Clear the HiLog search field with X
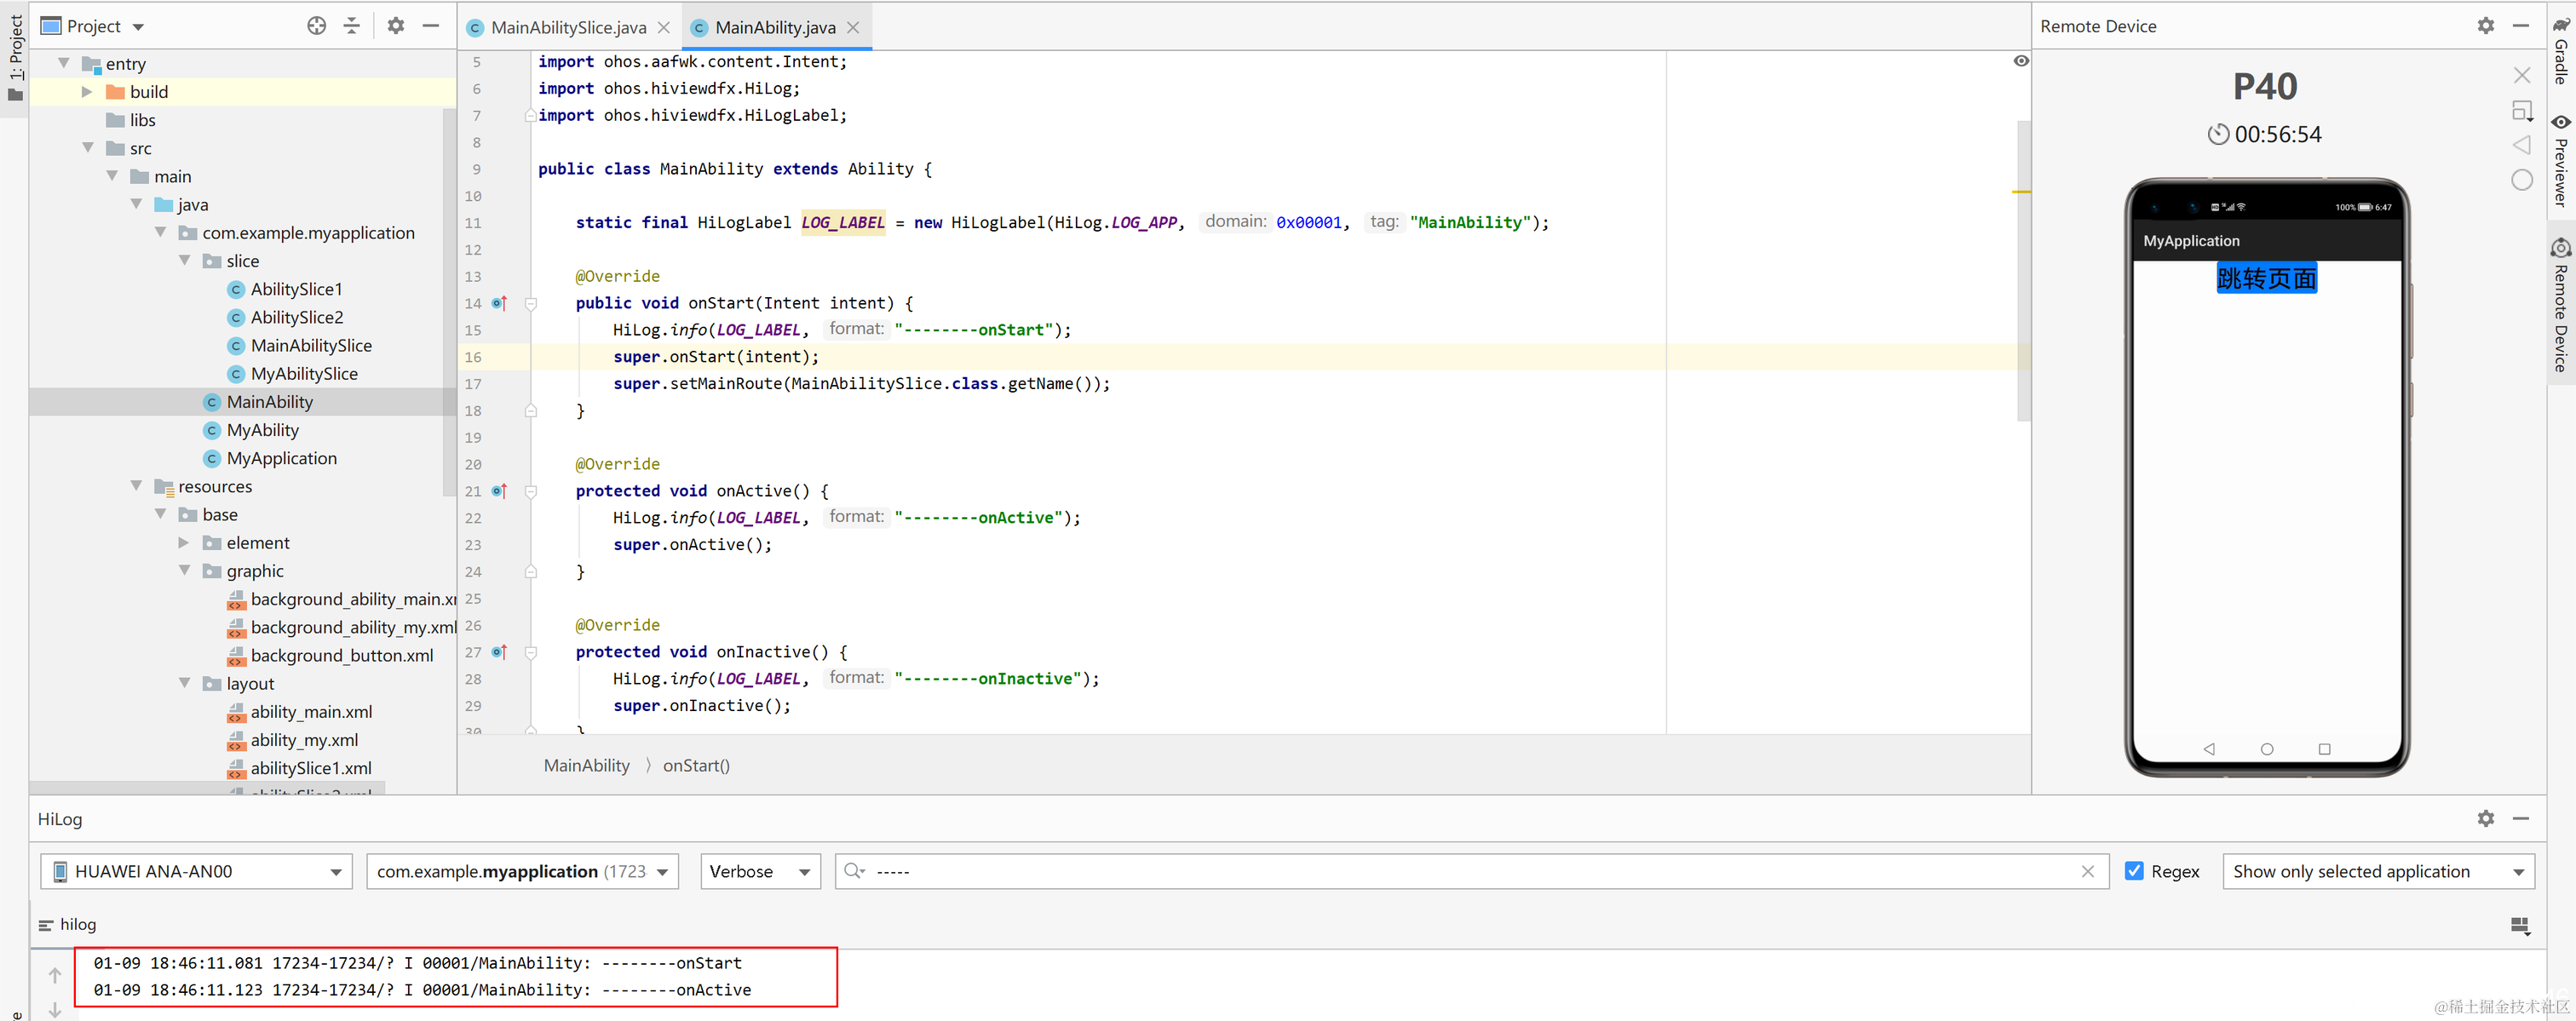The height and width of the screenshot is (1021, 2576). [2087, 871]
